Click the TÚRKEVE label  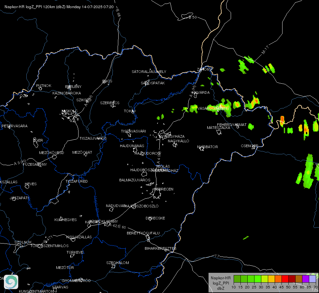coord(75,252)
